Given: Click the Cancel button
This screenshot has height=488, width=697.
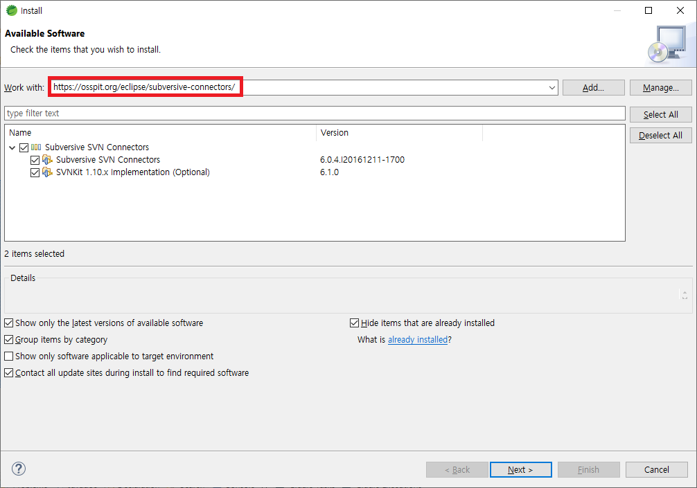Looking at the screenshot, I should [x=657, y=469].
